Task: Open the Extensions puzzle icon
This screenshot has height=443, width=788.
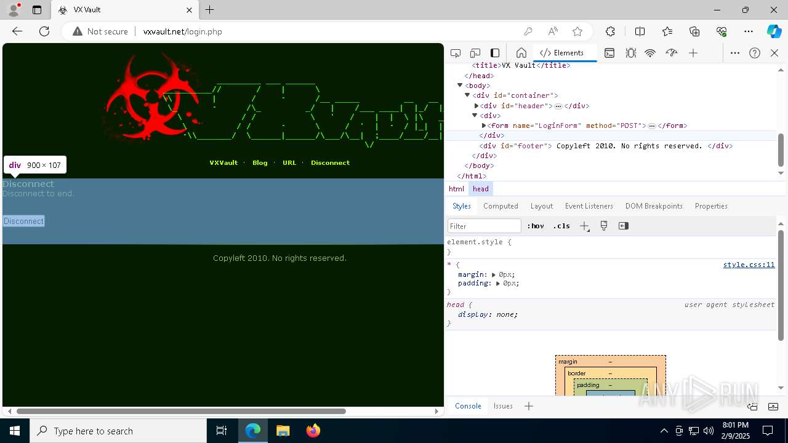Action: (610, 31)
